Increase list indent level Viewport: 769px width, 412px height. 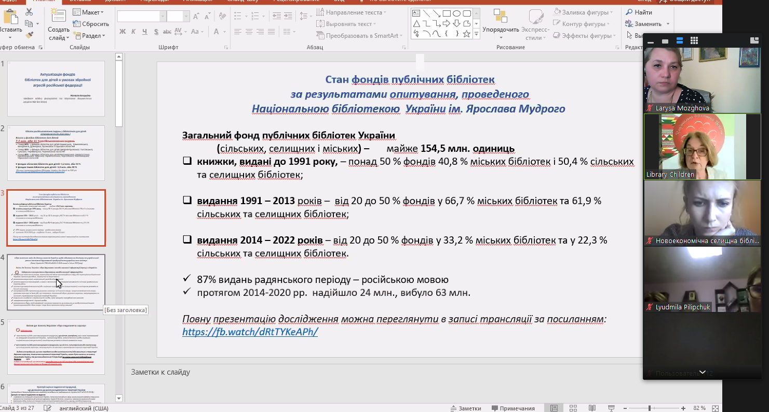pos(288,16)
